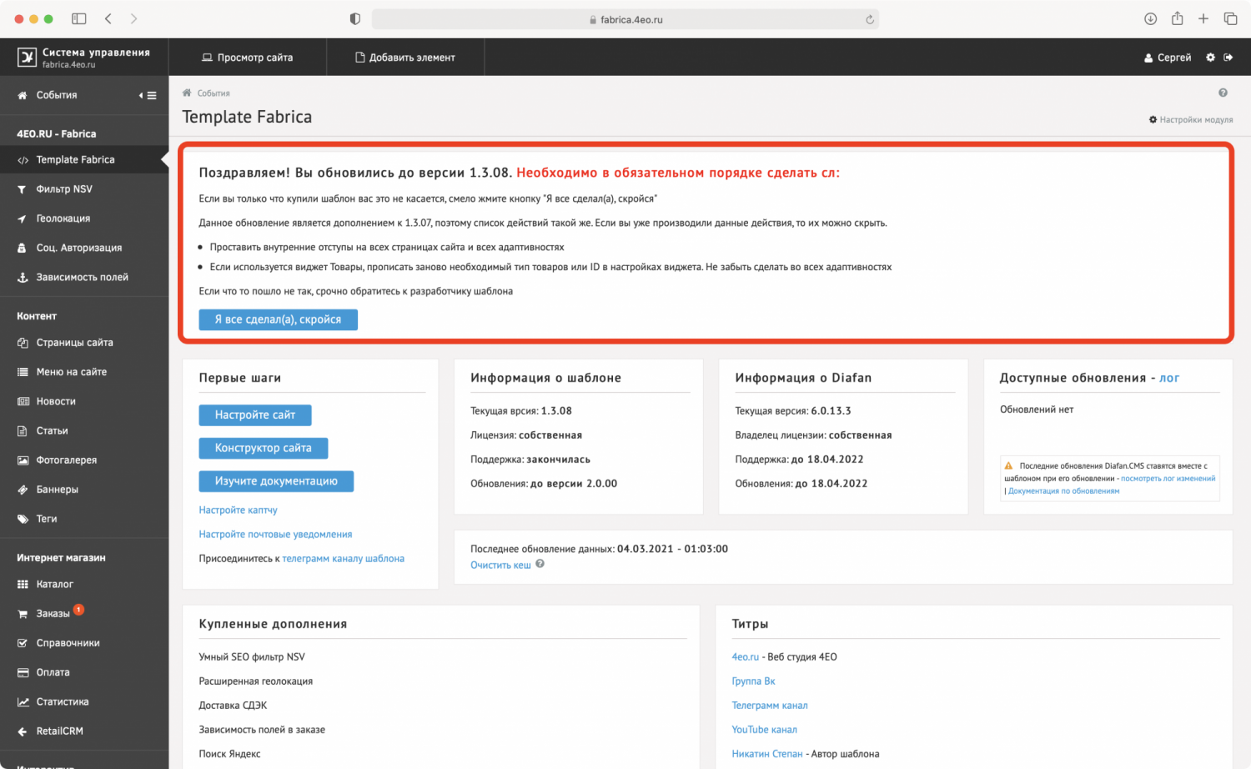Reload page via address bar icon
Screen dimensions: 1251x769
(870, 20)
